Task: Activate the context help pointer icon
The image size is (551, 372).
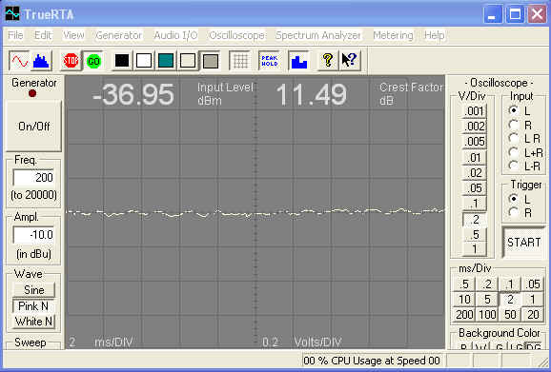Action: point(350,61)
